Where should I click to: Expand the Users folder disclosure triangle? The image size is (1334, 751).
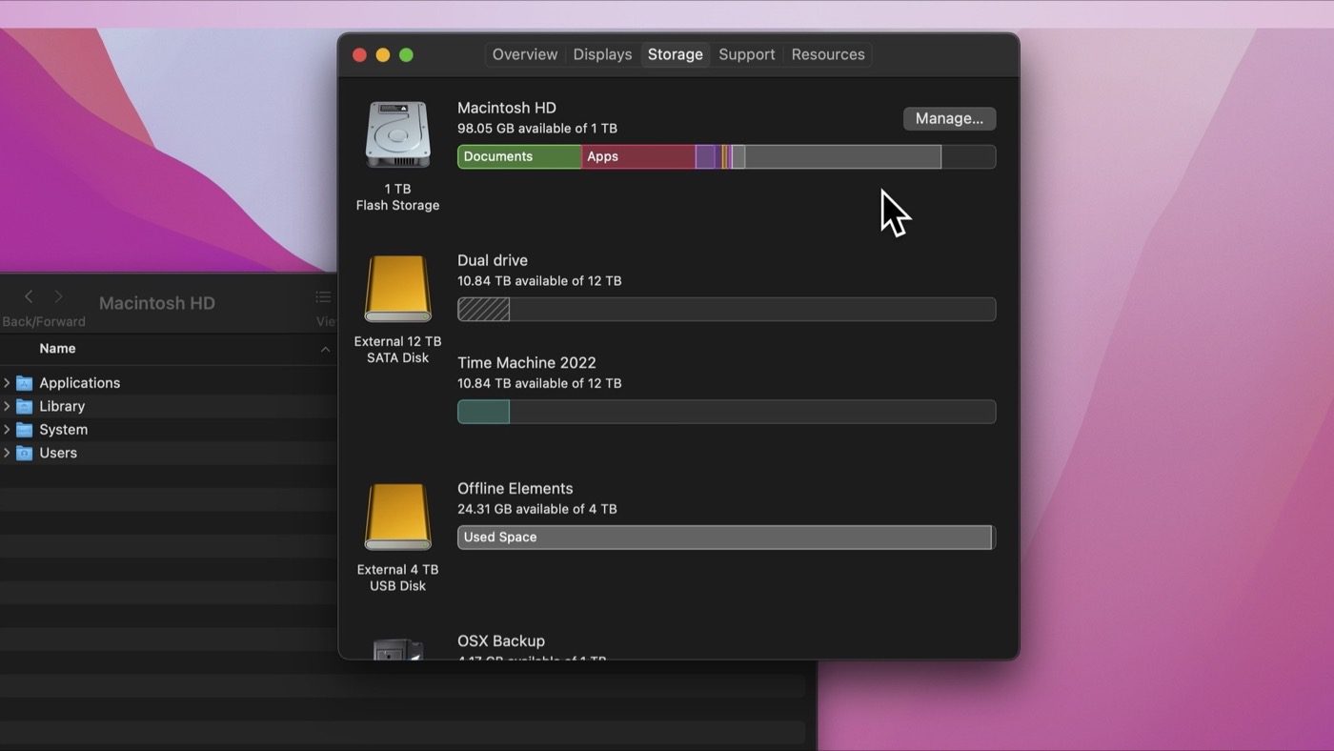pyautogui.click(x=7, y=453)
